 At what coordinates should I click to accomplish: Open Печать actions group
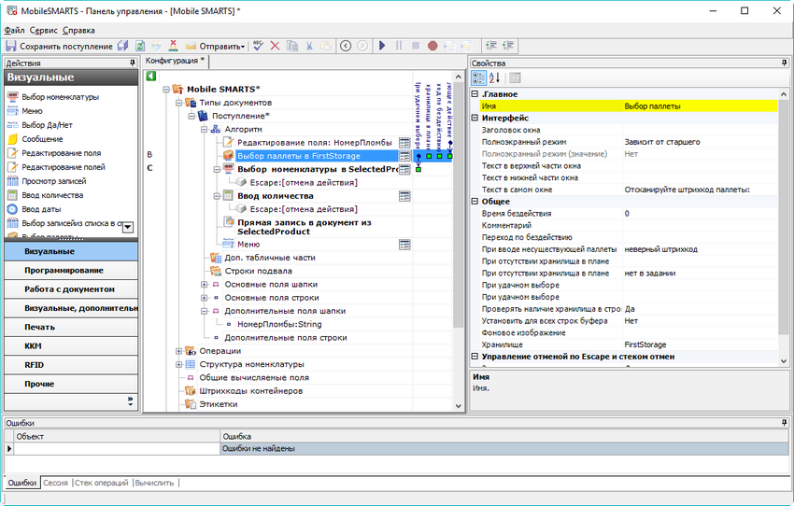pyautogui.click(x=71, y=327)
